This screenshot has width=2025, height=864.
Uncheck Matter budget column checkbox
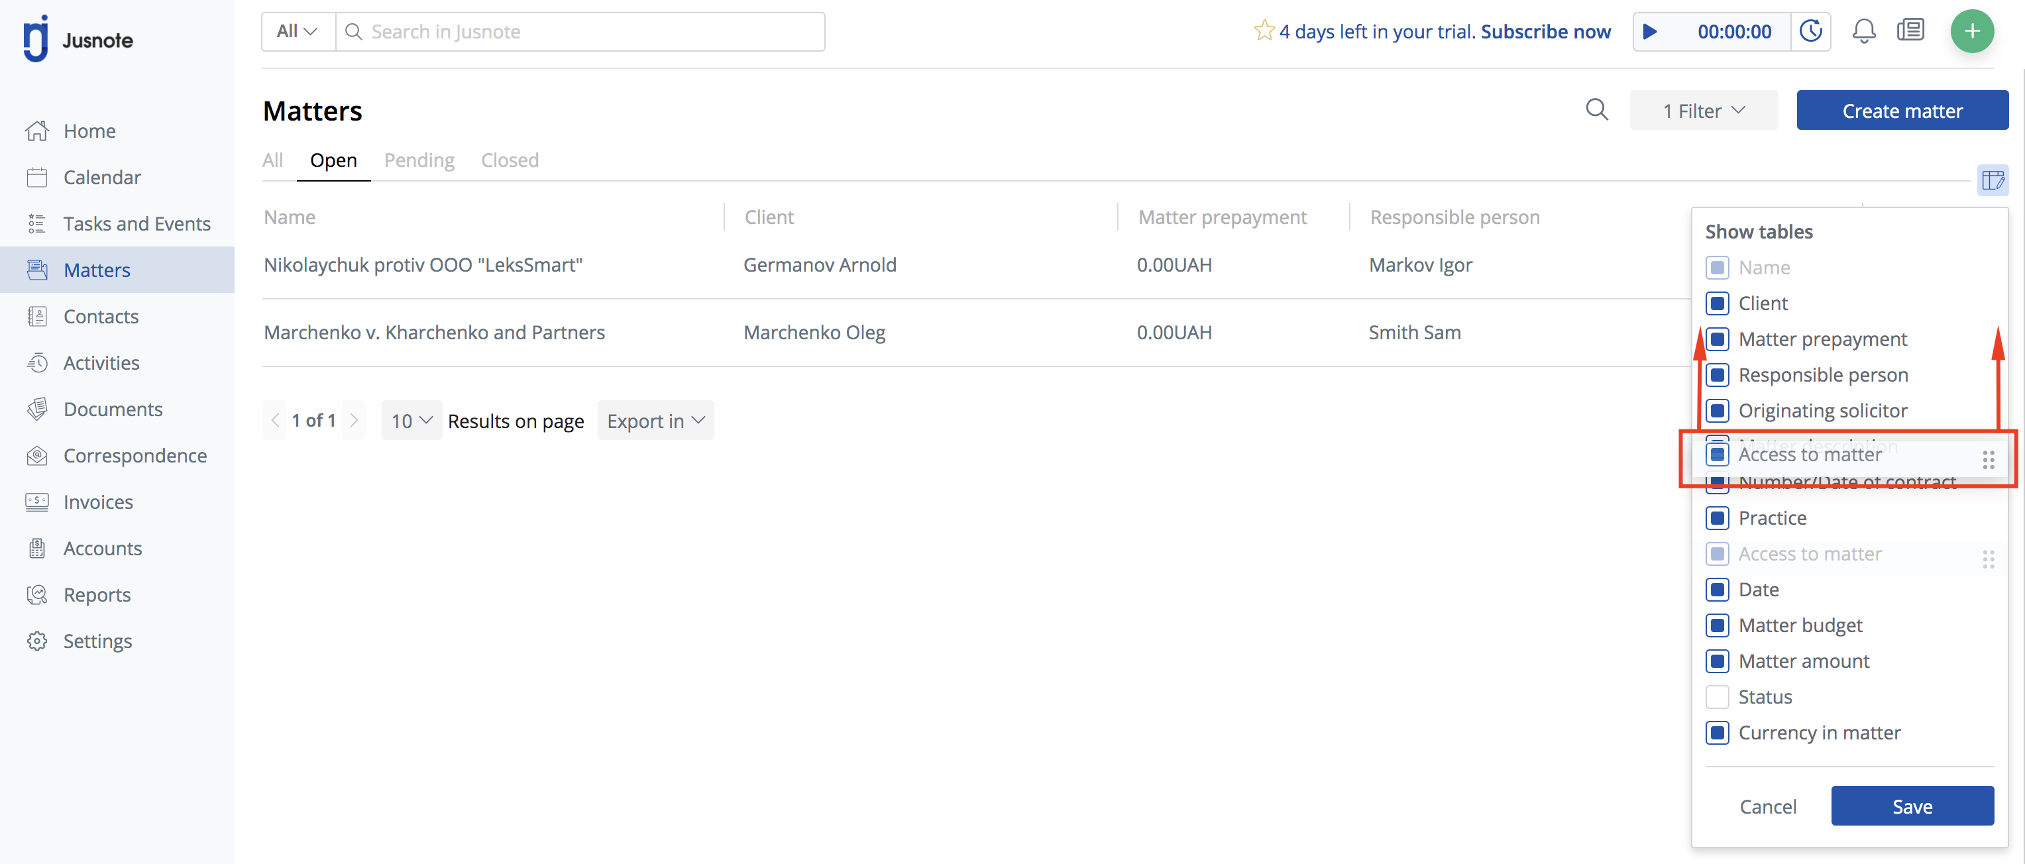(x=1717, y=625)
